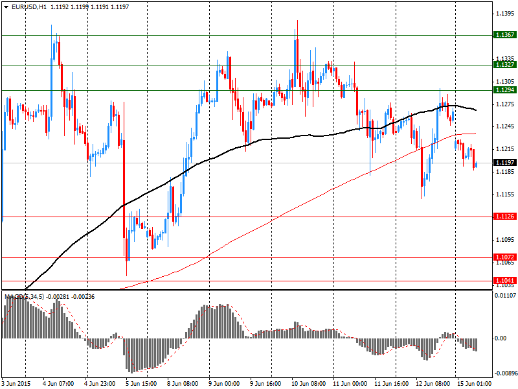Image resolution: width=518 pixels, height=389 pixels.
Task: Click the 1.1197 current price label
Action: (504, 163)
